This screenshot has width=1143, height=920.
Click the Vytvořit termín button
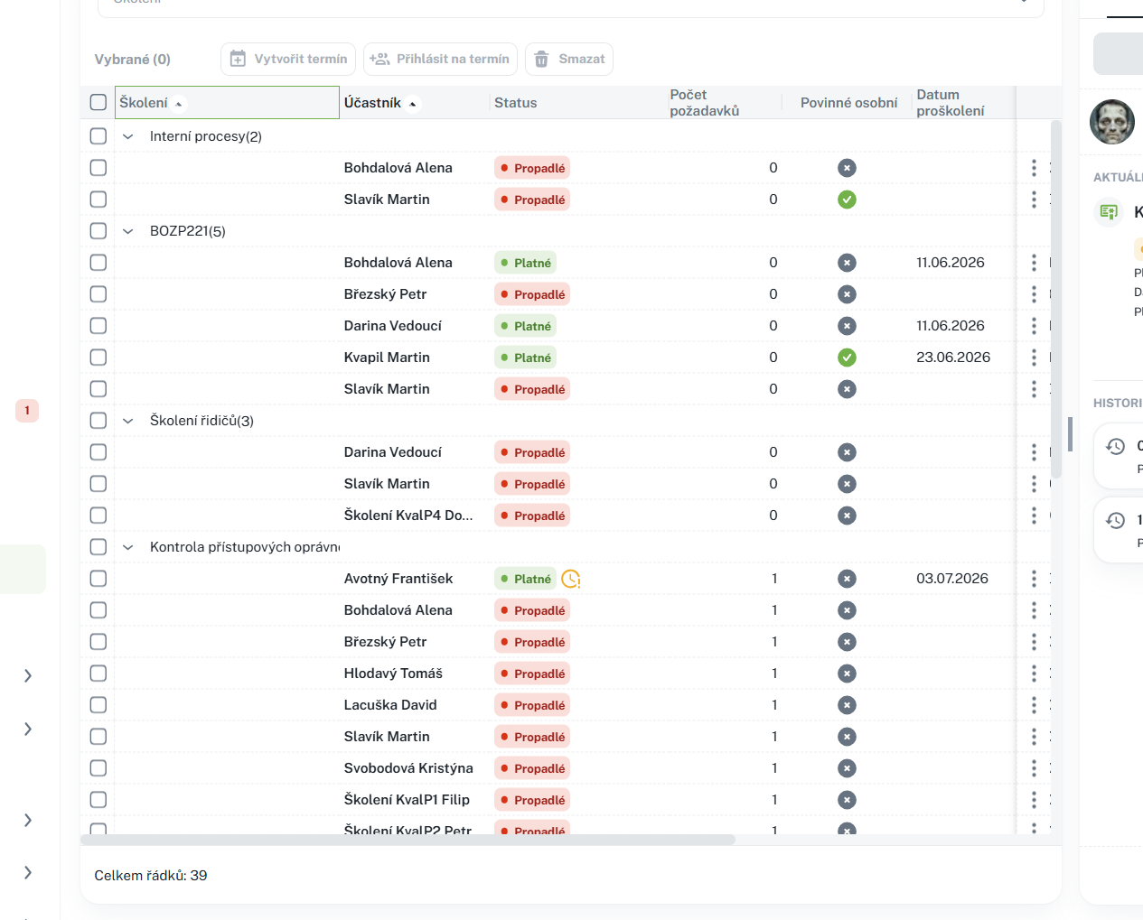pos(288,59)
